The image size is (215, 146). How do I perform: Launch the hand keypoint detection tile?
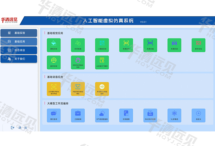78,62
